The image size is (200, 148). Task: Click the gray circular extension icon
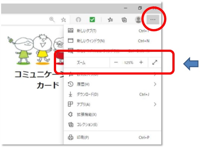coord(79,20)
